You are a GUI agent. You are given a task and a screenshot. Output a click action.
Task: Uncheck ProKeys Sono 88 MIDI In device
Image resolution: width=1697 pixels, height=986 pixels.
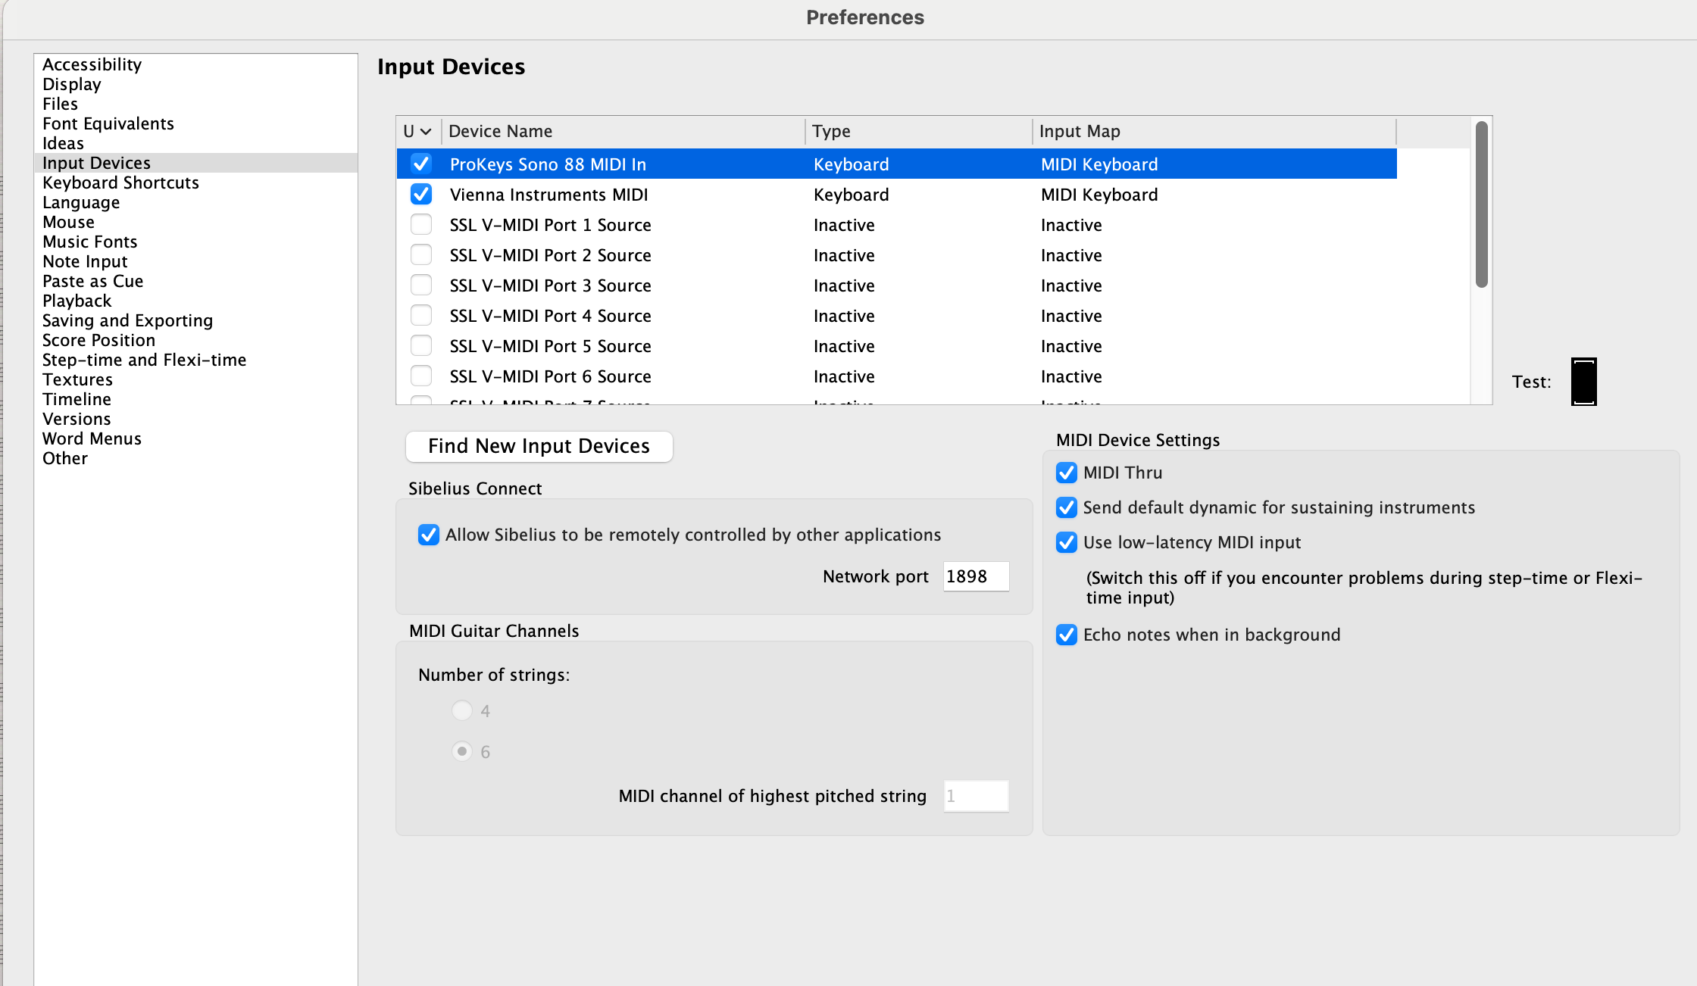[421, 164]
